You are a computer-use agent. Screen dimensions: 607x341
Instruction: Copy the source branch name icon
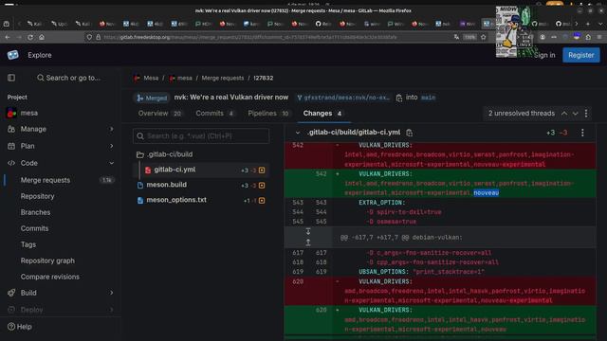pyautogui.click(x=399, y=98)
